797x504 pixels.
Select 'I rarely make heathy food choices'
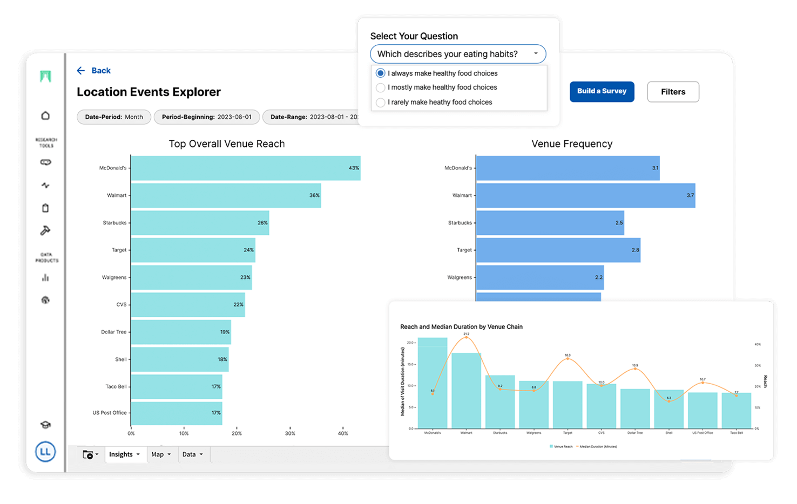pos(435,102)
